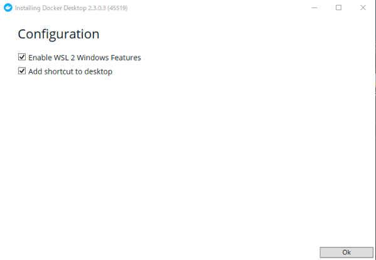Screen dimensions: 376x260
Task: Click the 'Installing Docker Desktop' title text
Action: [51, 8]
